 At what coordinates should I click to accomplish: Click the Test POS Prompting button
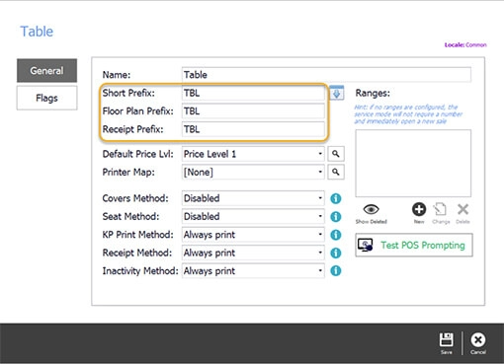[414, 245]
